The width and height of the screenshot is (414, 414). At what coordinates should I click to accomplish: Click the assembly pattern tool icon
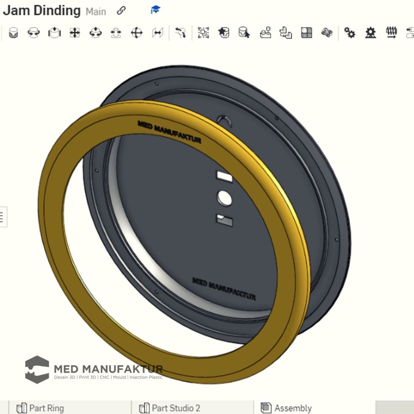(286, 33)
